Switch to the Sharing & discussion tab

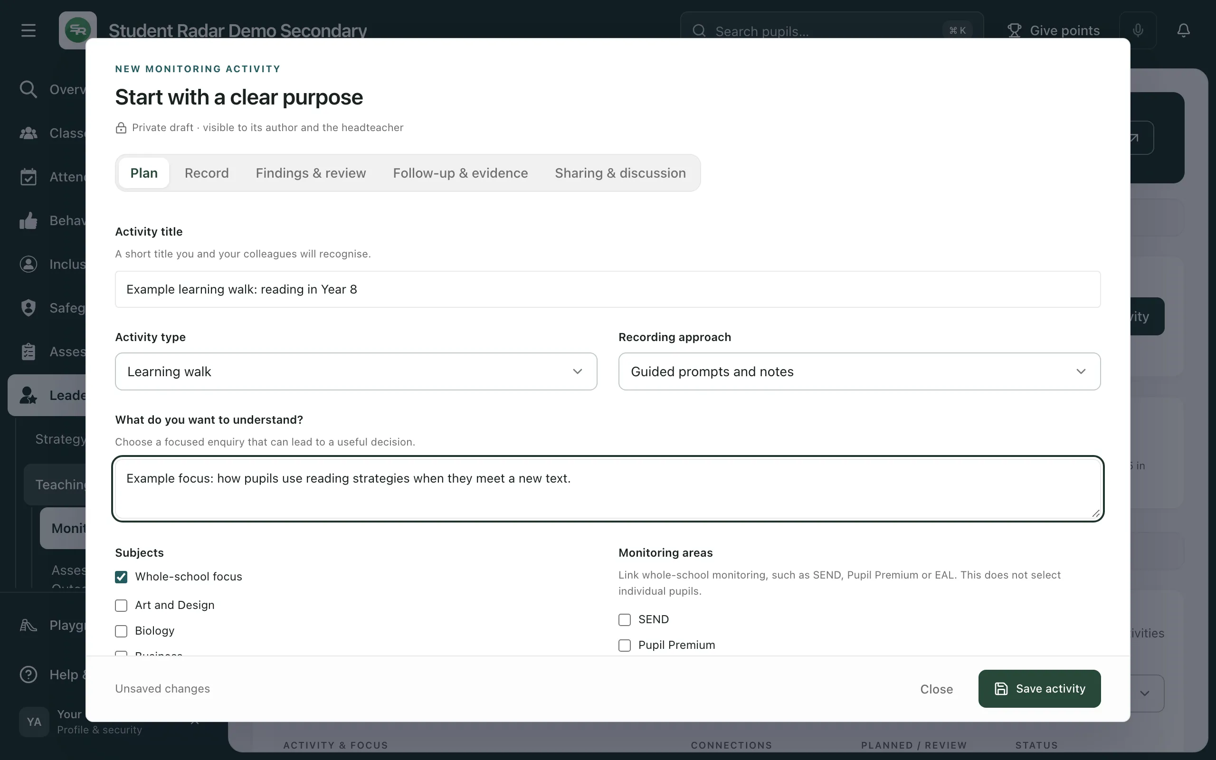[x=620, y=173]
